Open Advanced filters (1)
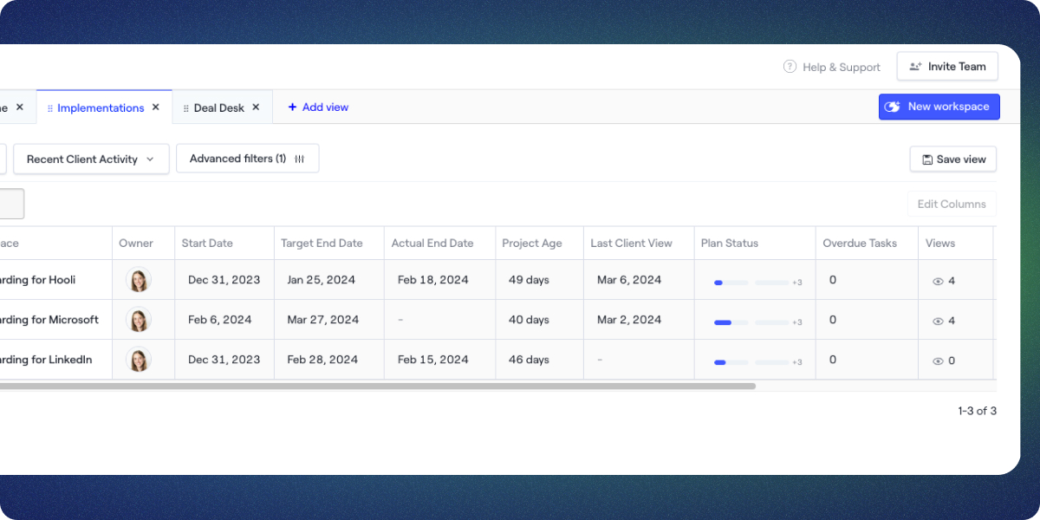This screenshot has width=1040, height=520. click(x=248, y=159)
